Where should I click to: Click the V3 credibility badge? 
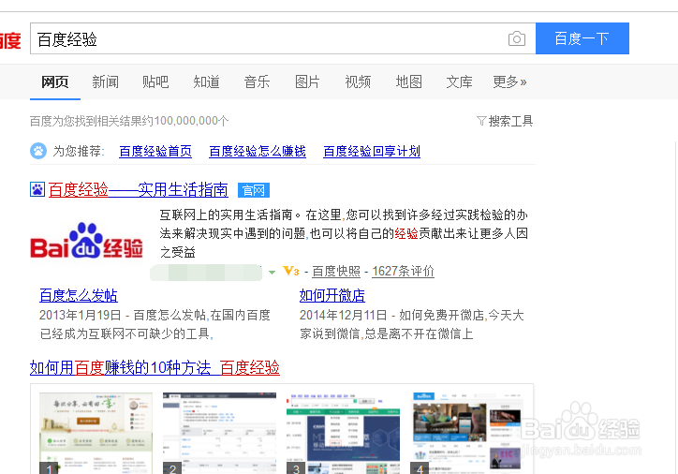click(291, 271)
